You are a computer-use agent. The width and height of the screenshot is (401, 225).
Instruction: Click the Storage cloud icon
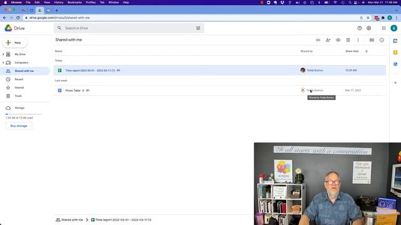8,108
